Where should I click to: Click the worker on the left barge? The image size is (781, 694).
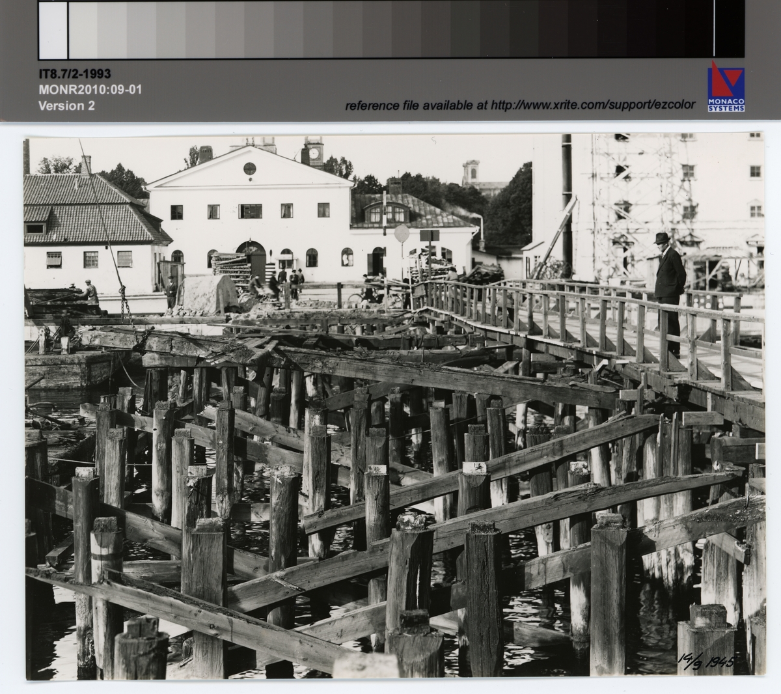click(x=89, y=292)
